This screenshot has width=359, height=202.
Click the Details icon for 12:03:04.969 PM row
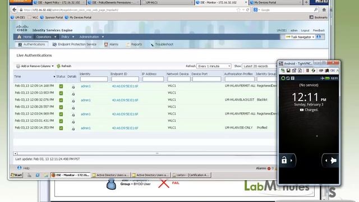pos(73,114)
